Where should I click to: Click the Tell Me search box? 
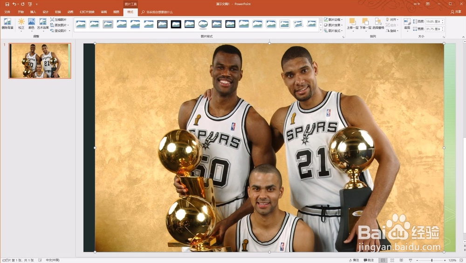[x=157, y=12]
